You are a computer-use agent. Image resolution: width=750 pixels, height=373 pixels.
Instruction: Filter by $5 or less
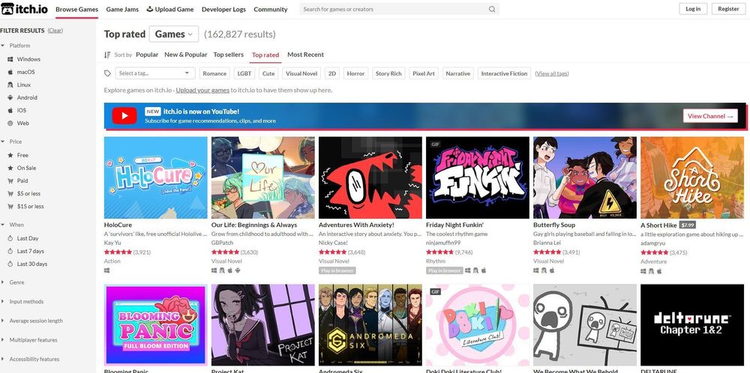coord(28,193)
